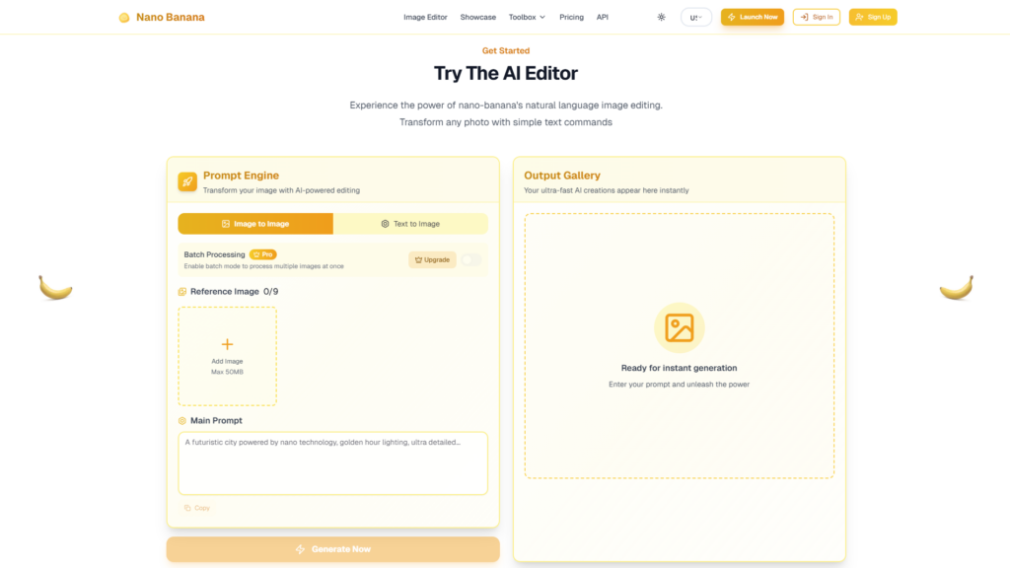Click the Nano Banana logo icon

click(123, 18)
